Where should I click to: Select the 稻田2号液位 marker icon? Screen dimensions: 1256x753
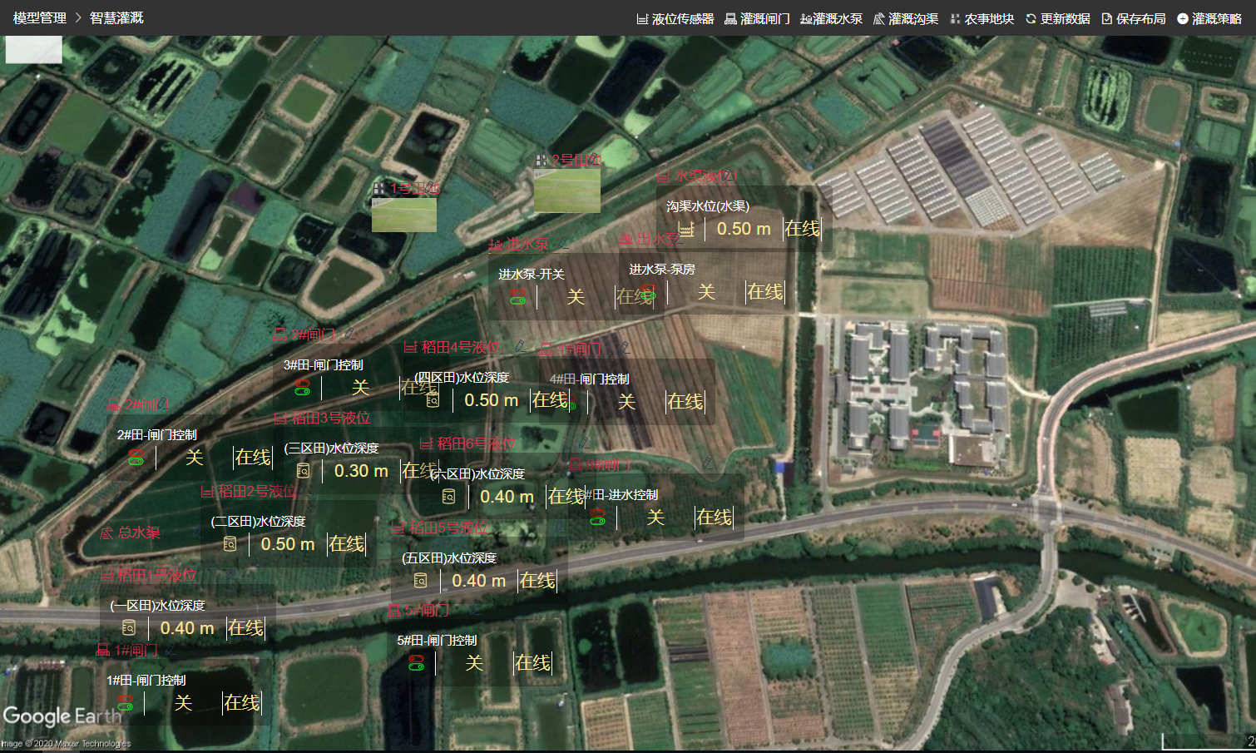[208, 492]
